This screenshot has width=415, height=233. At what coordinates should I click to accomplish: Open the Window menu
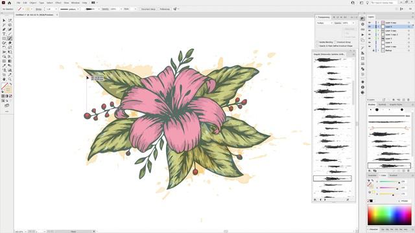(x=75, y=3)
